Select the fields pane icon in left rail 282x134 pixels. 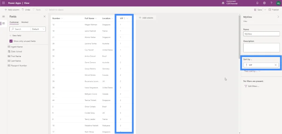[x=4, y=24]
